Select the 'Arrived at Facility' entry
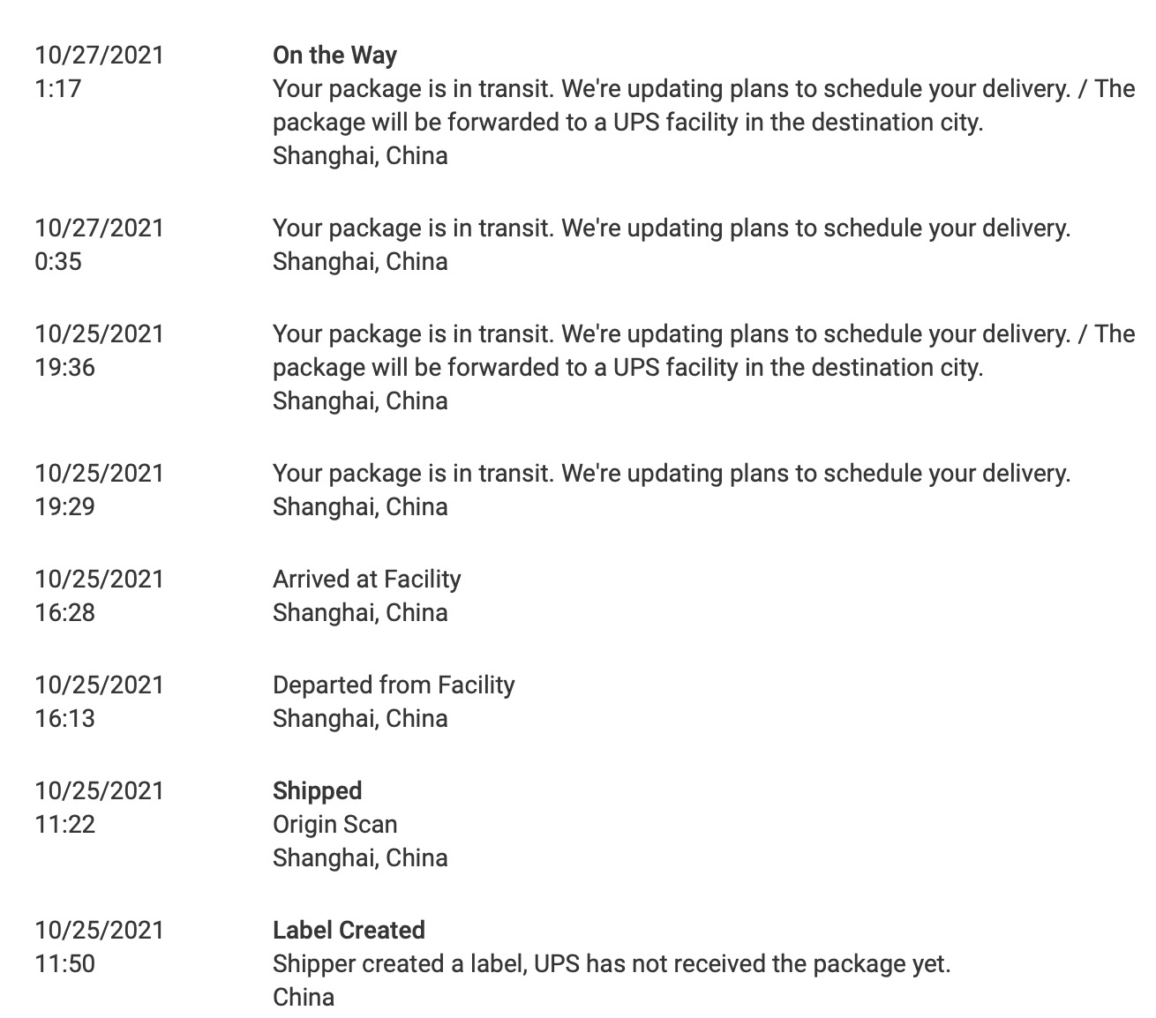Viewport: 1156px width, 1018px height. [x=366, y=579]
